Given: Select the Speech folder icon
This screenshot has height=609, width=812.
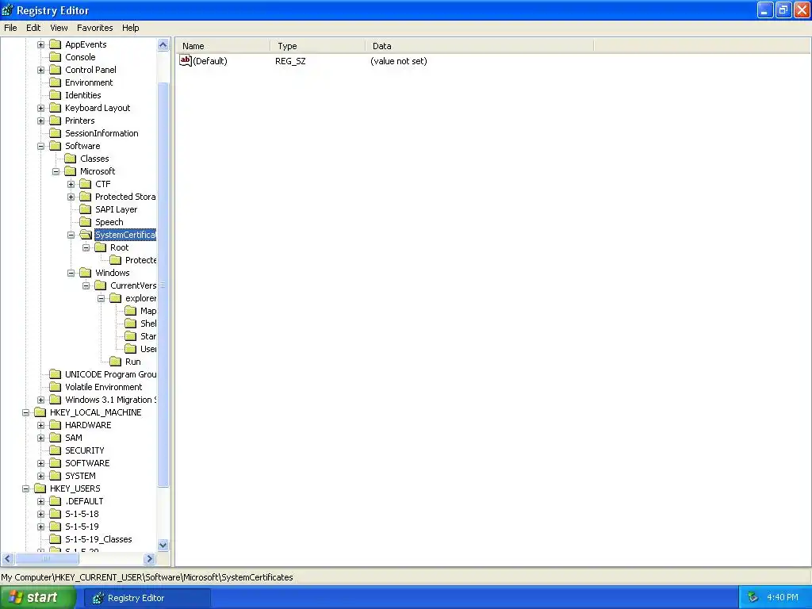Looking at the screenshot, I should point(85,222).
